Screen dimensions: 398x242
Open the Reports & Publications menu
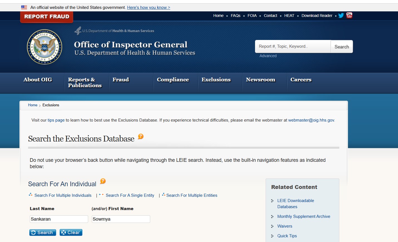pos(85,82)
